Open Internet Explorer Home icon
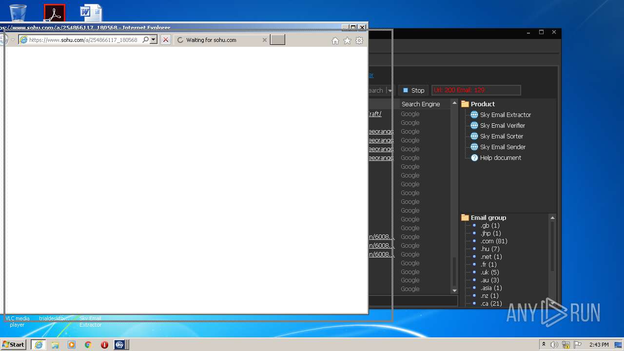Screen dimensions: 624x351 335,40
